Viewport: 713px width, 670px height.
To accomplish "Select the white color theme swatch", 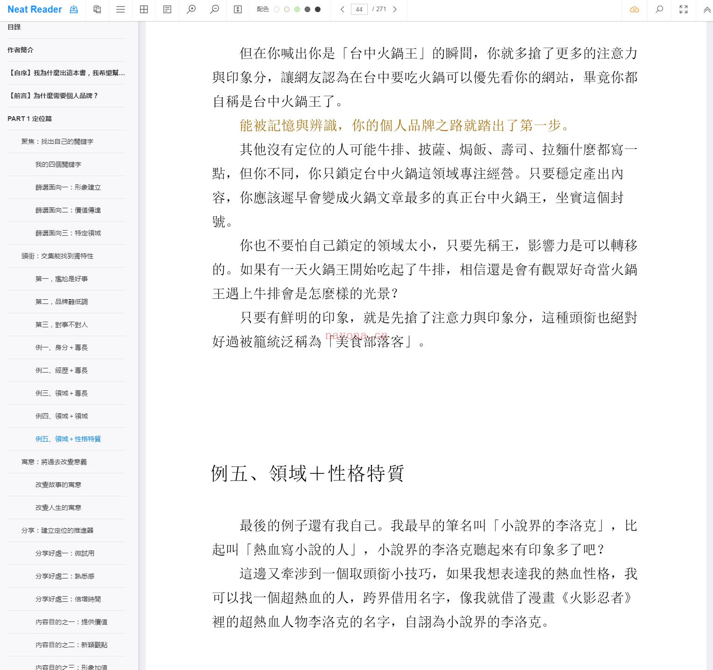I will click(277, 9).
